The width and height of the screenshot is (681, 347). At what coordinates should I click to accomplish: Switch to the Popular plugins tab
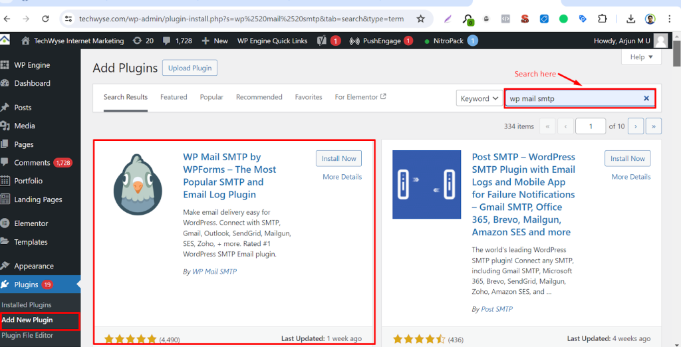211,97
